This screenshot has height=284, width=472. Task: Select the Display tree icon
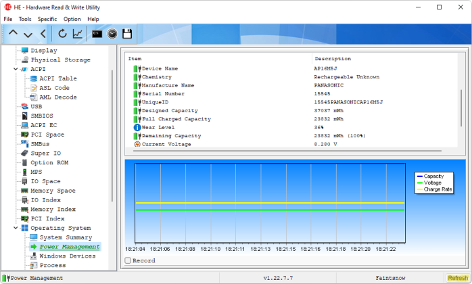point(25,50)
